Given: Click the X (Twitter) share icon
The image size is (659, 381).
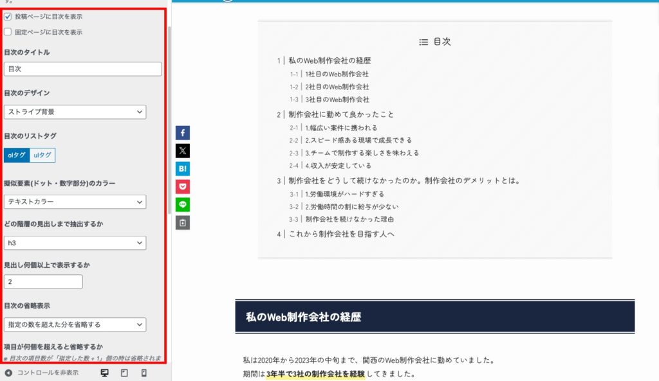Looking at the screenshot, I should 183,151.
